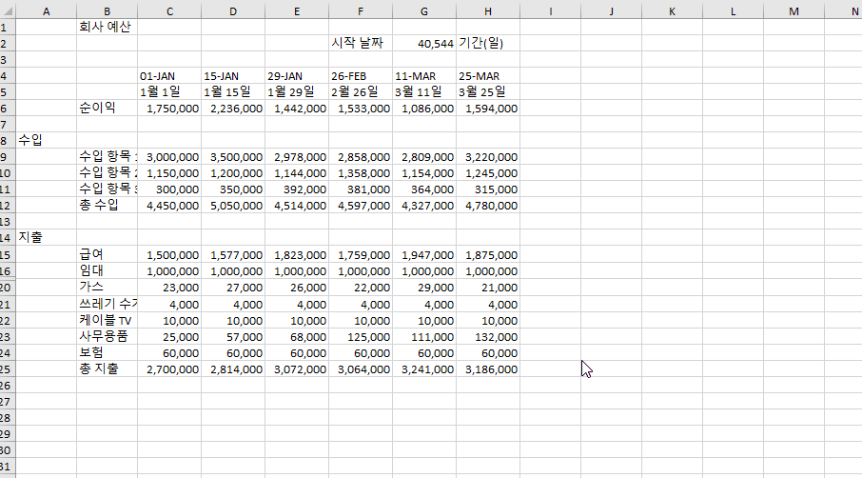
Task: Select office supplies value 132,000
Action: 488,337
